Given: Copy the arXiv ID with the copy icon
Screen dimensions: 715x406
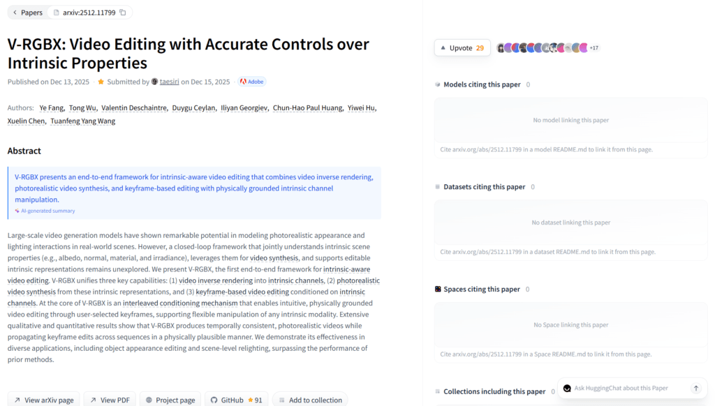Looking at the screenshot, I should [x=123, y=13].
